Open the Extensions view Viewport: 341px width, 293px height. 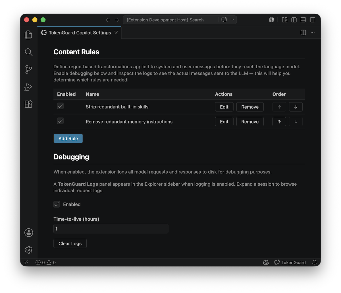pyautogui.click(x=28, y=104)
